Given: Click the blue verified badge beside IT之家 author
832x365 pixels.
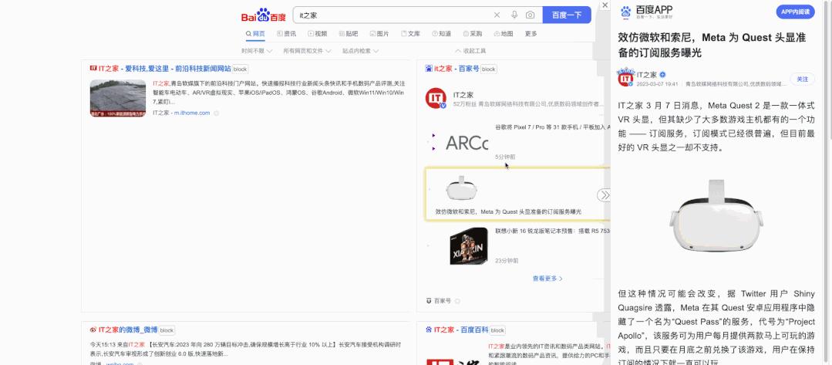Looking at the screenshot, I should 662,75.
